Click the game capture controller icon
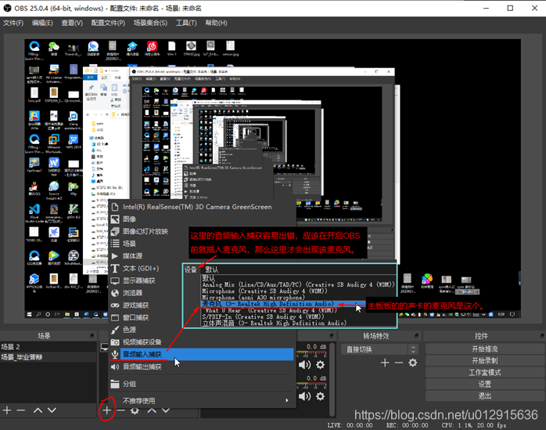The width and height of the screenshot is (546, 430). click(x=115, y=305)
